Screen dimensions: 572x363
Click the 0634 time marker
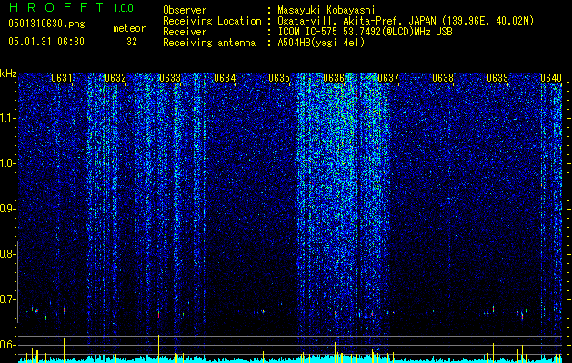pyautogui.click(x=225, y=78)
